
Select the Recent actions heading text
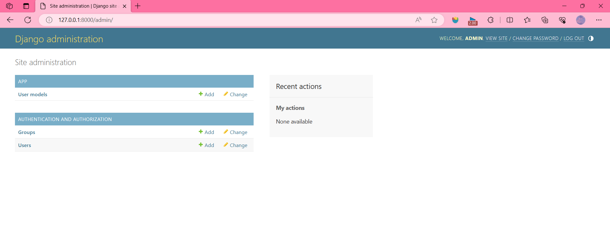pos(299,86)
